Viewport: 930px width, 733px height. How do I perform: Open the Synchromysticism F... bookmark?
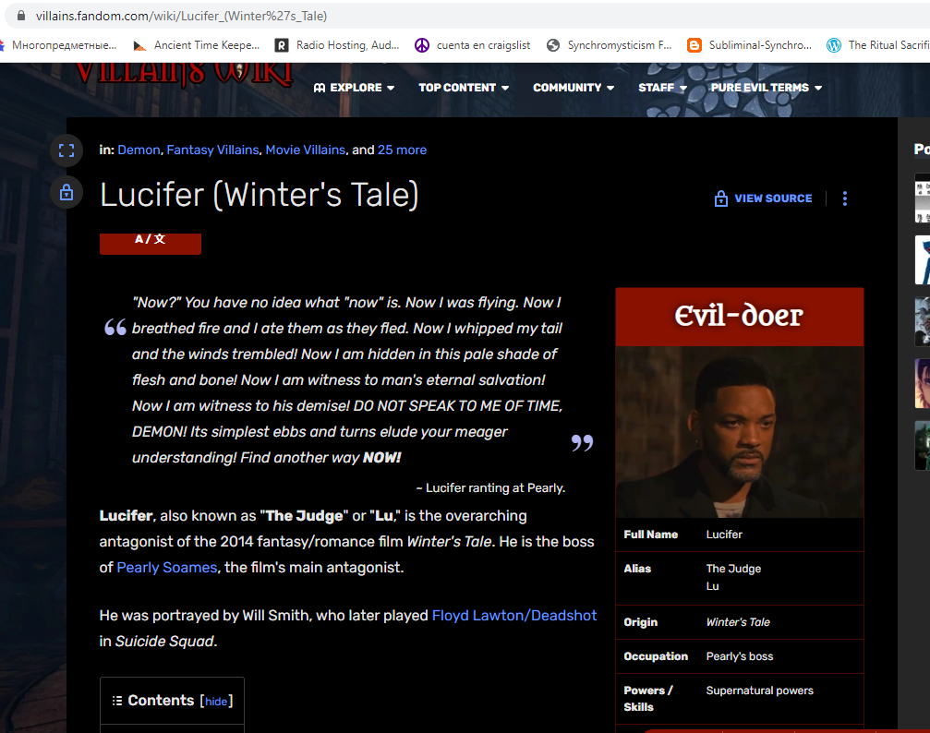610,45
